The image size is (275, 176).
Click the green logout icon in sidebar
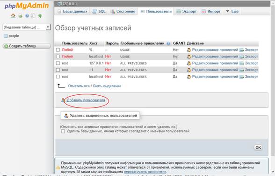[x=21, y=16]
